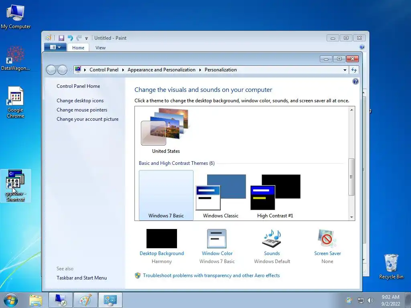
Task: Open the Customize Quick Access Toolbar dropdown in Paint
Action: (86, 38)
